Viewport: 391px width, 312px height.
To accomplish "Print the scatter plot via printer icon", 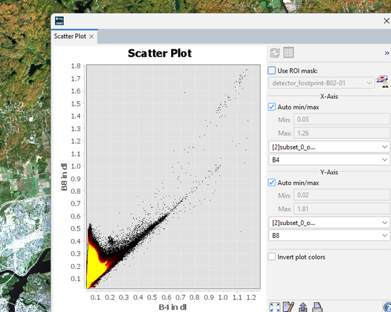I will 318,306.
